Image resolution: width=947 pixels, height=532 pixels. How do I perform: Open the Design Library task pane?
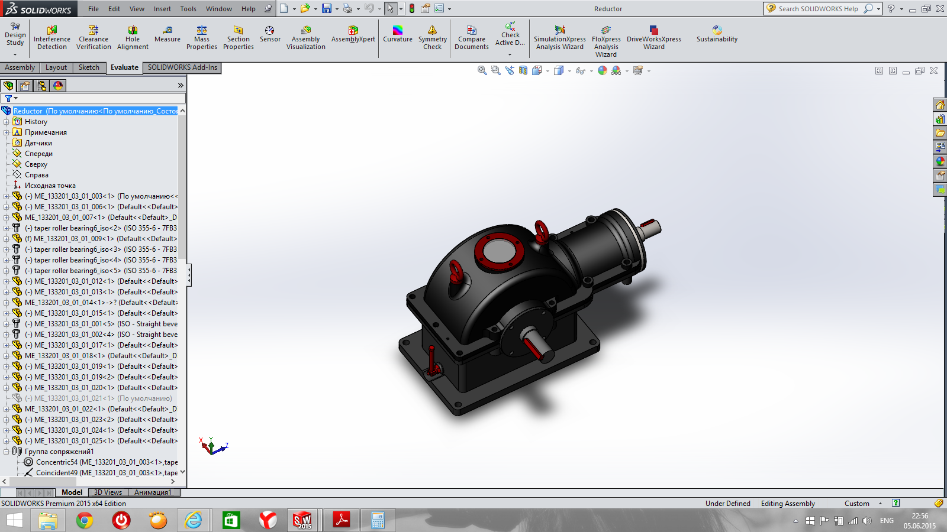940,119
